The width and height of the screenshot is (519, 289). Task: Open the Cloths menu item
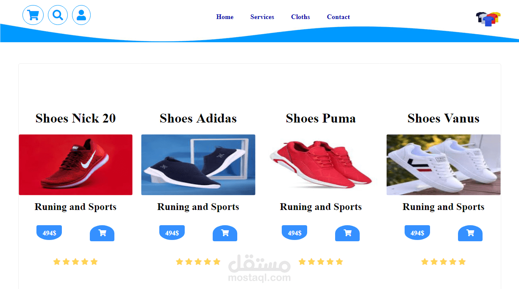click(300, 17)
